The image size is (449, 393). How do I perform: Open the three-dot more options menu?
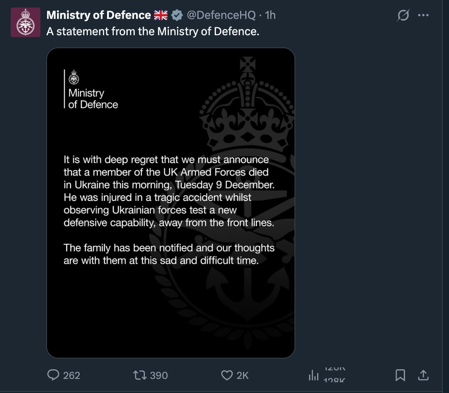(423, 16)
